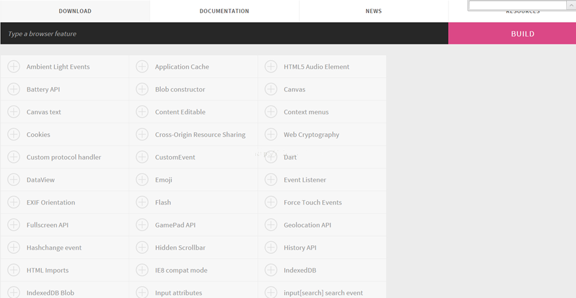Select the Hidden Scrollbar feature
576x298 pixels.
[x=180, y=248]
